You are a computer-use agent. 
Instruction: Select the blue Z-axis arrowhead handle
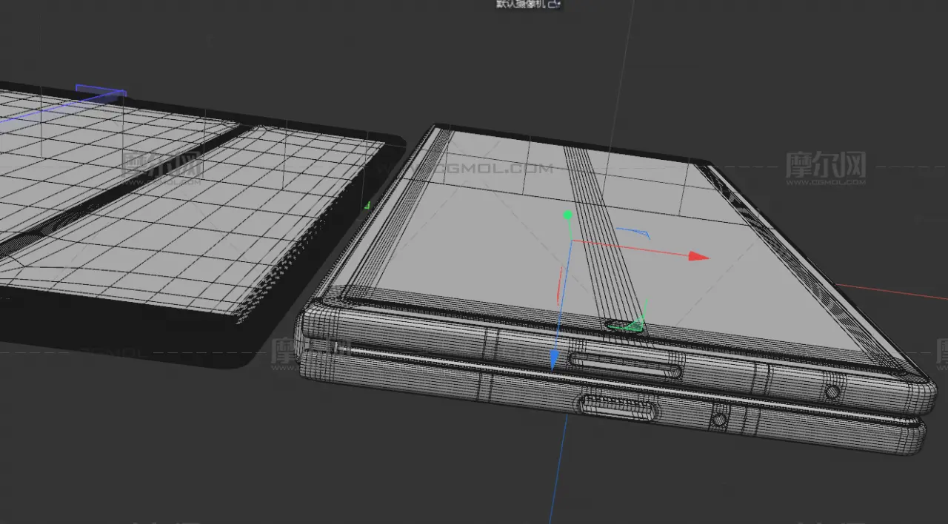[x=553, y=360]
